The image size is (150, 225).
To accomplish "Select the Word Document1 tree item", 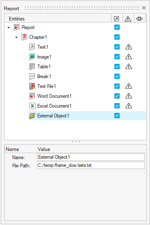I will point(54,96).
